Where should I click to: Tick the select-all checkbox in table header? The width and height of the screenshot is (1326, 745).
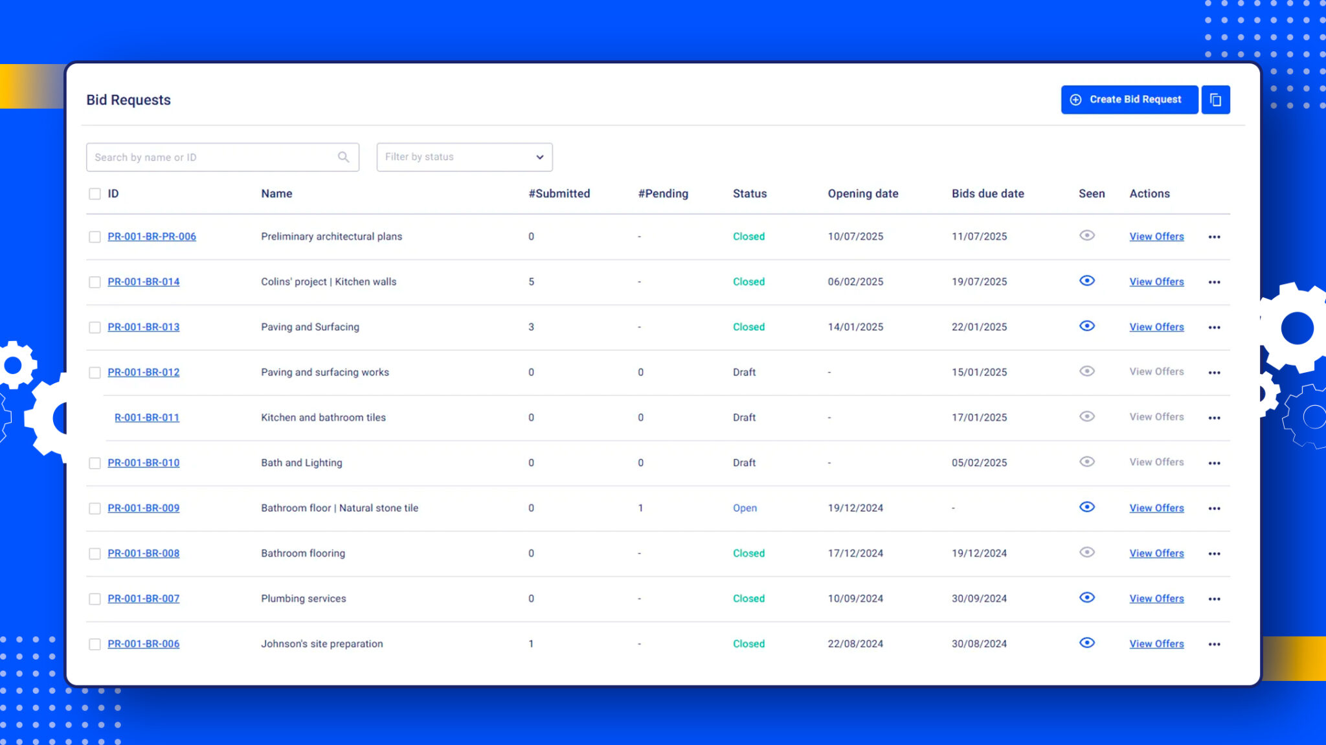[95, 194]
